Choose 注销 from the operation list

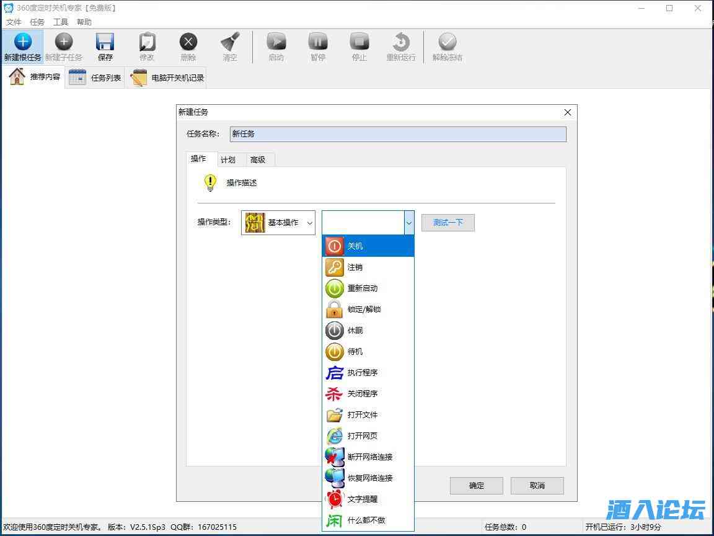tap(368, 267)
